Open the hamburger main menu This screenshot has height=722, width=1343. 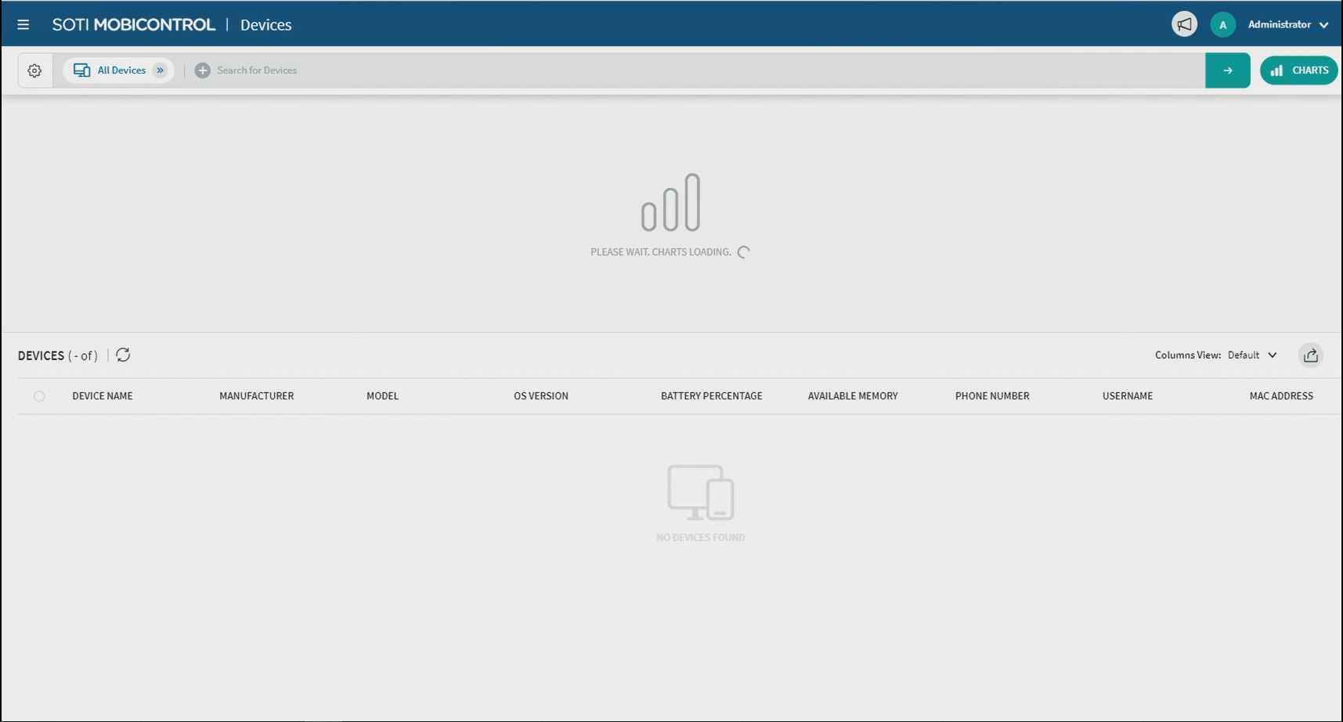[23, 24]
